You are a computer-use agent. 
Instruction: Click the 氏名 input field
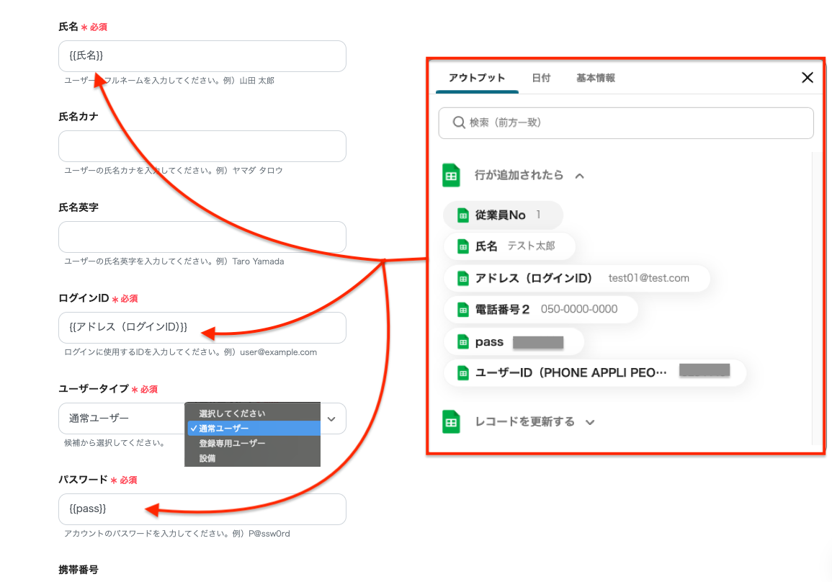click(202, 55)
